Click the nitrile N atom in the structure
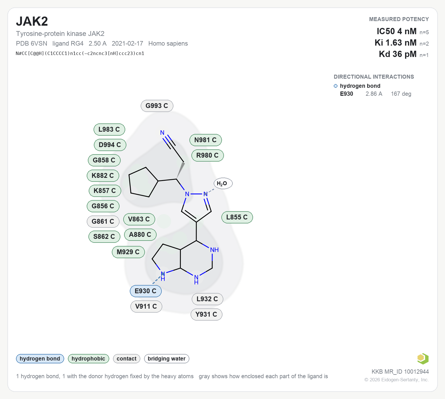Screen dimensions: 445x399 point(162,133)
